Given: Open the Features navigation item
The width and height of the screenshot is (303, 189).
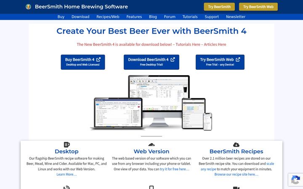Looking at the screenshot, I should click(134, 17).
